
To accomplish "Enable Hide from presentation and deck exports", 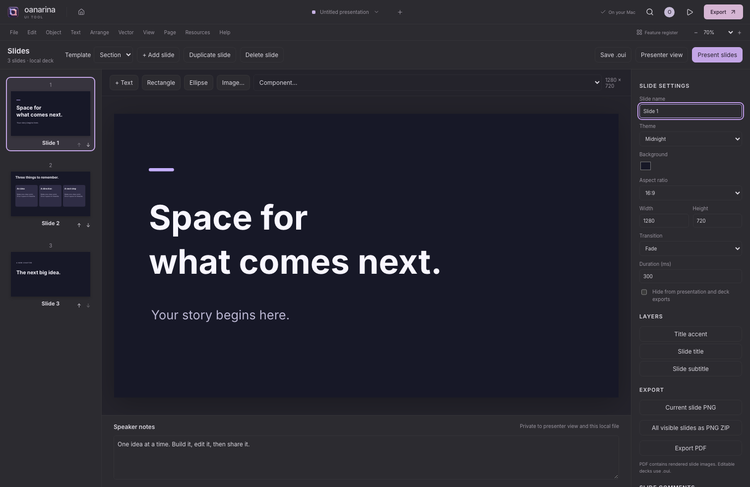I will (644, 292).
